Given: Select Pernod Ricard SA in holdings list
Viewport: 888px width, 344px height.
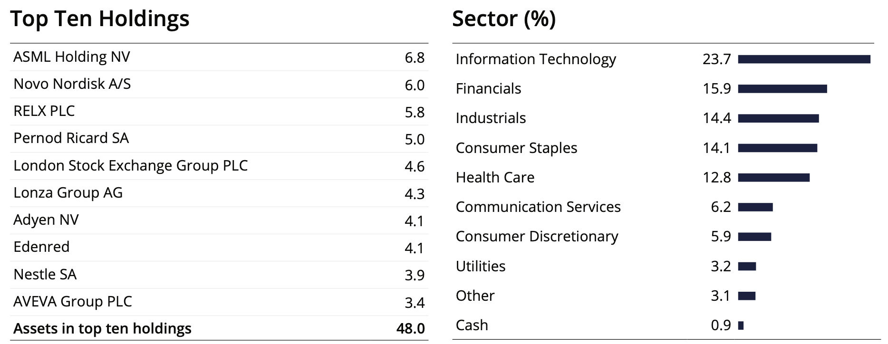Looking at the screenshot, I should point(71,138).
